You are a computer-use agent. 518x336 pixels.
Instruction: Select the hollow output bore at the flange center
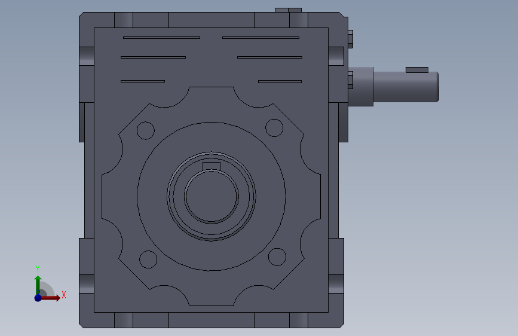click(212, 197)
